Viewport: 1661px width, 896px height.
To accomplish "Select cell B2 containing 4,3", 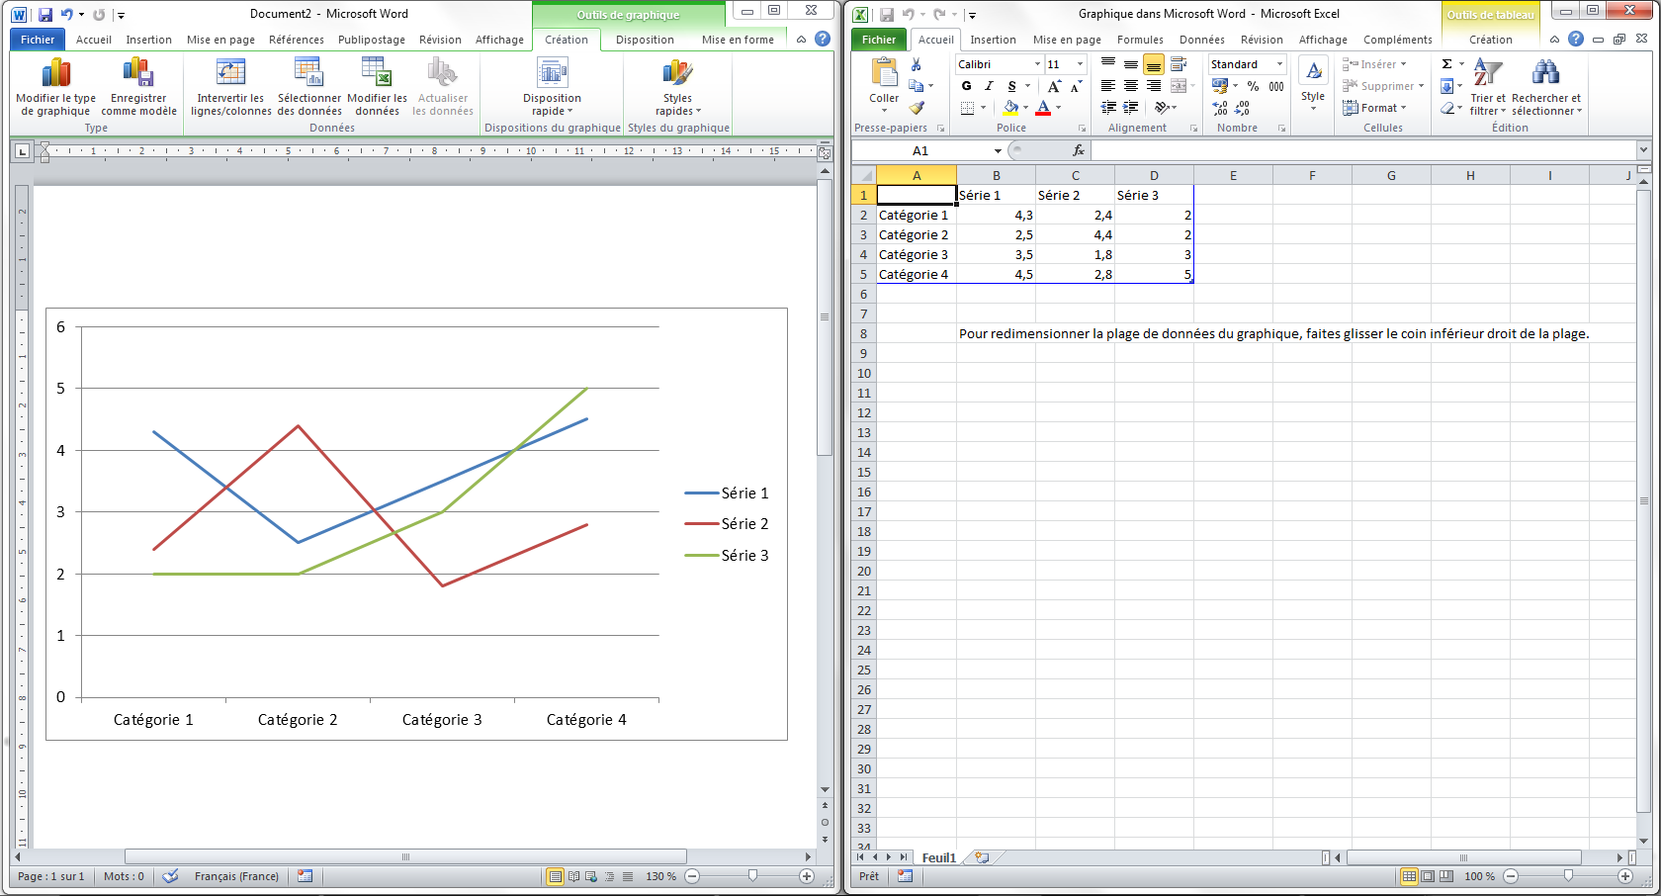I will 996,215.
